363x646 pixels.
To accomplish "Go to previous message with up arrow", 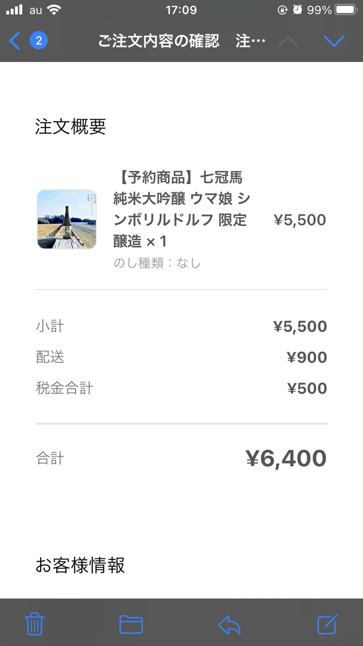I will click(288, 41).
